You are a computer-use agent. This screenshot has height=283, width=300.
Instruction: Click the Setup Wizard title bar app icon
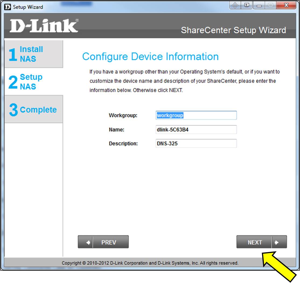[8, 7]
